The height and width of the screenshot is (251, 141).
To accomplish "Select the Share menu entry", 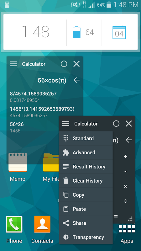I will (x=86, y=223).
